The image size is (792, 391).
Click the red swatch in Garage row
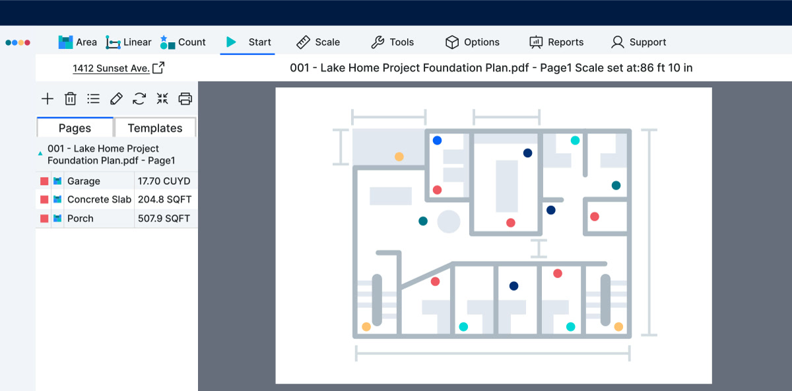pos(44,181)
